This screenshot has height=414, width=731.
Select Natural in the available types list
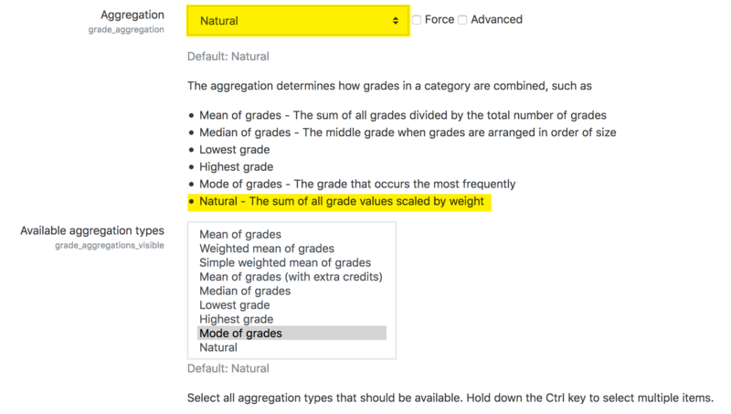click(x=218, y=347)
